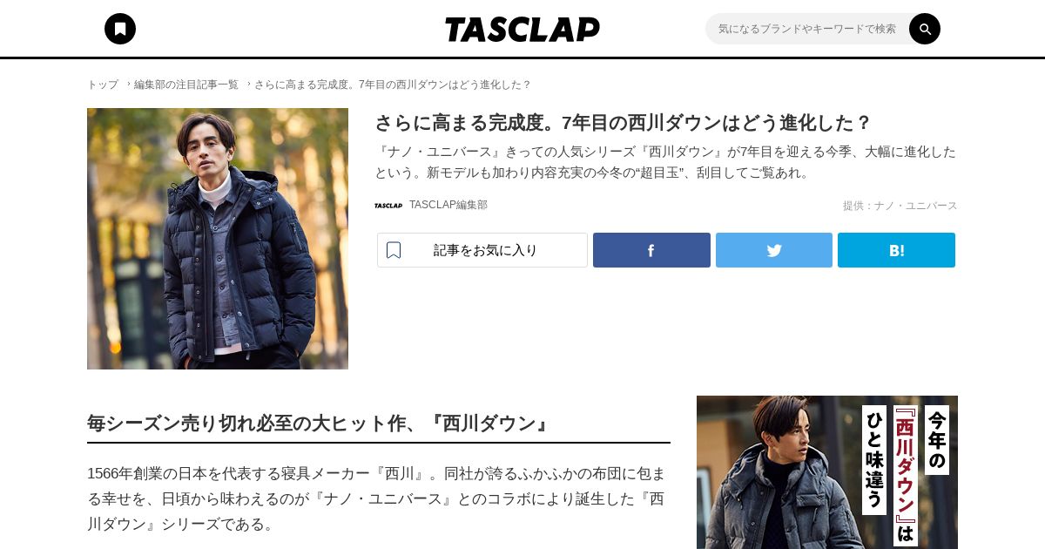
Task: Open the bookmark icon in the header
Action: pos(120,29)
